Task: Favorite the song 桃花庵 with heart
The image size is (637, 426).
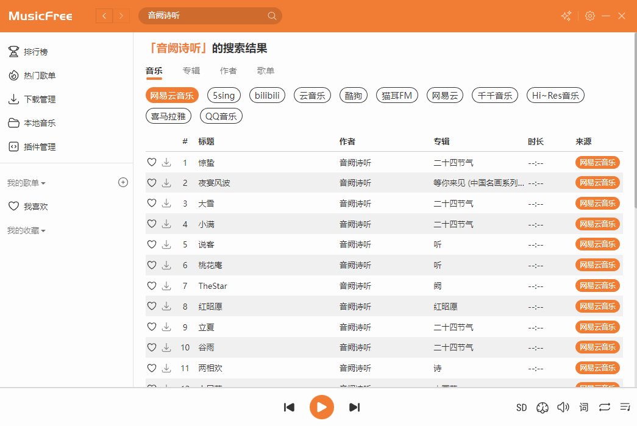Action: click(x=152, y=265)
